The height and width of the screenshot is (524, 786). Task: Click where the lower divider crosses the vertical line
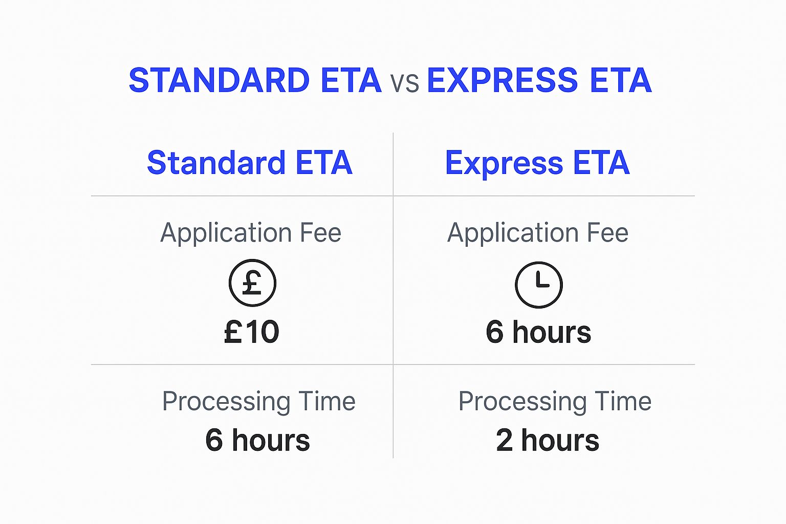coord(393,365)
